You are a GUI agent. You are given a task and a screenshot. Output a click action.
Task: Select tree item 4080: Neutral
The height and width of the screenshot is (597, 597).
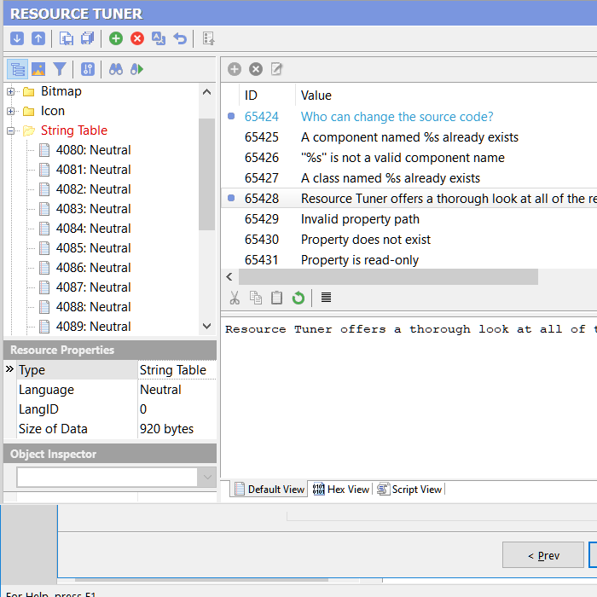93,150
